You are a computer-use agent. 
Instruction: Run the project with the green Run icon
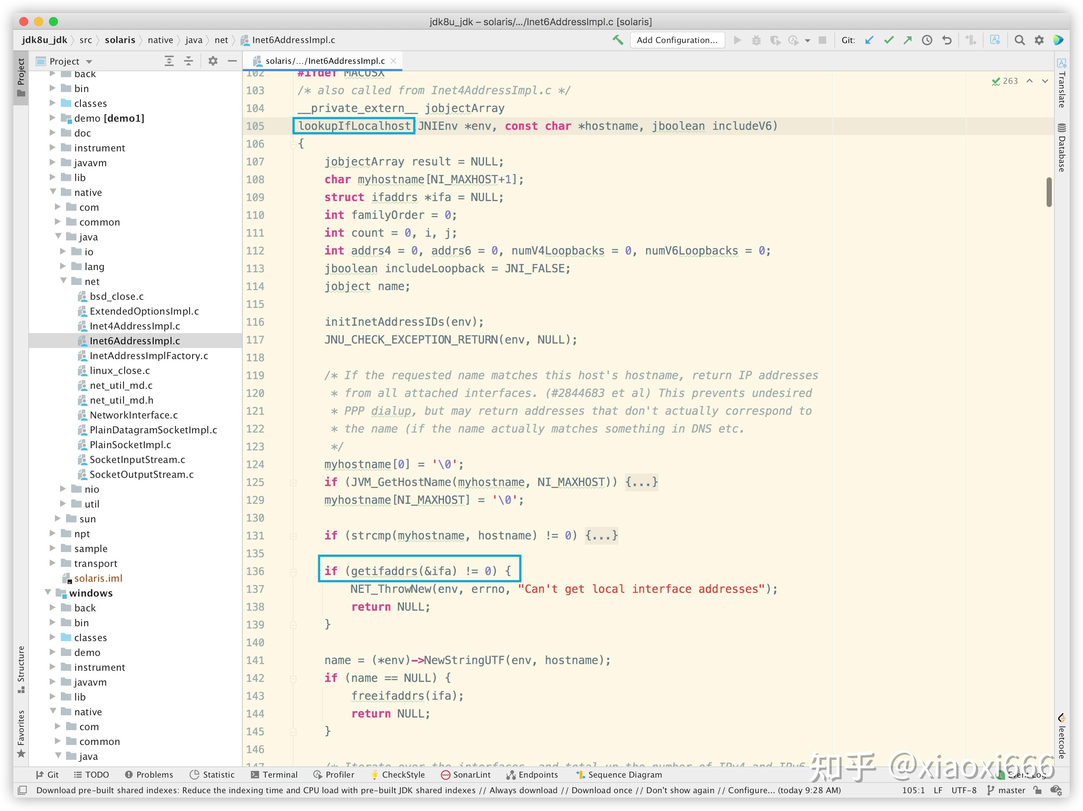tap(737, 40)
